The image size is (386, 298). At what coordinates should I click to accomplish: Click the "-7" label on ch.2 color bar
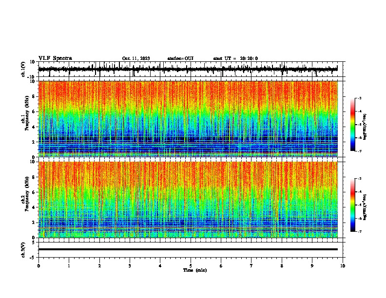tap(360, 231)
